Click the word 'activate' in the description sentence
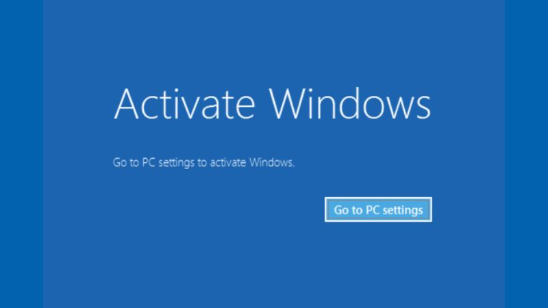Viewport: 548px width, 308px height. (x=228, y=162)
